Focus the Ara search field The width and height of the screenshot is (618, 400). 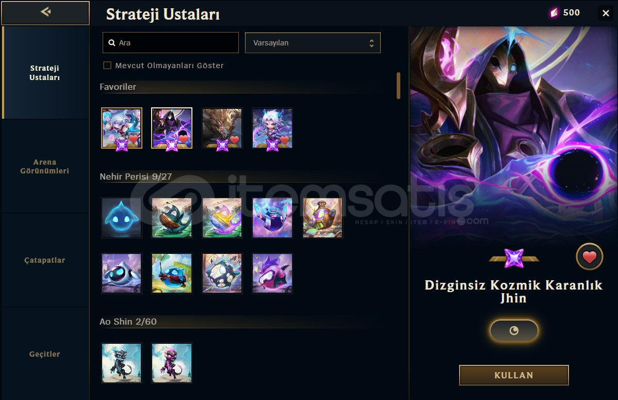(x=171, y=43)
